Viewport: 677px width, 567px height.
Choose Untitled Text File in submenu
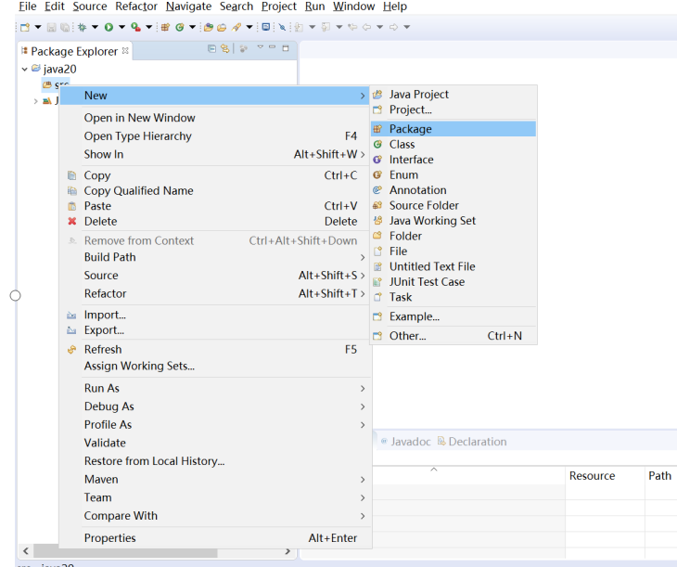[453, 266]
